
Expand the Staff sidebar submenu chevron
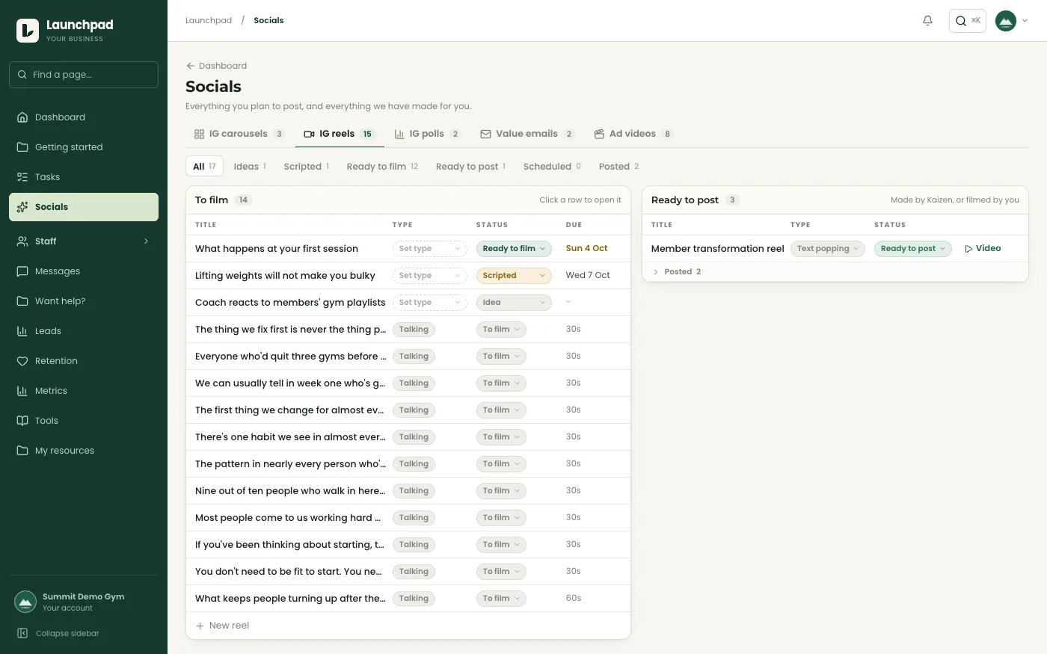coord(146,241)
